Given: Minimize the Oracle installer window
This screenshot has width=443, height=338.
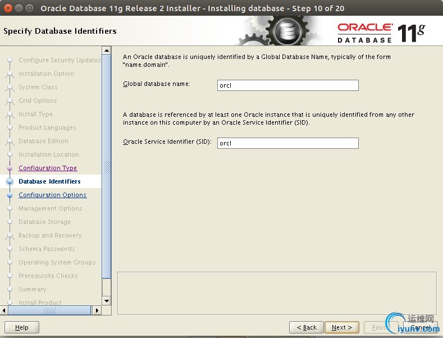Looking at the screenshot, I should (19, 8).
